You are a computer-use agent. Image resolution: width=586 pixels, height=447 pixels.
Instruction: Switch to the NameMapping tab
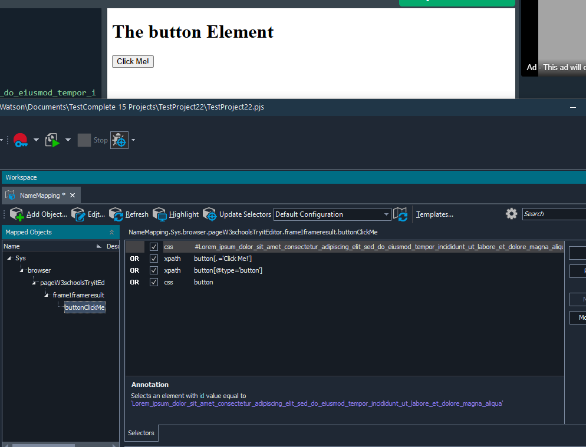coord(39,196)
